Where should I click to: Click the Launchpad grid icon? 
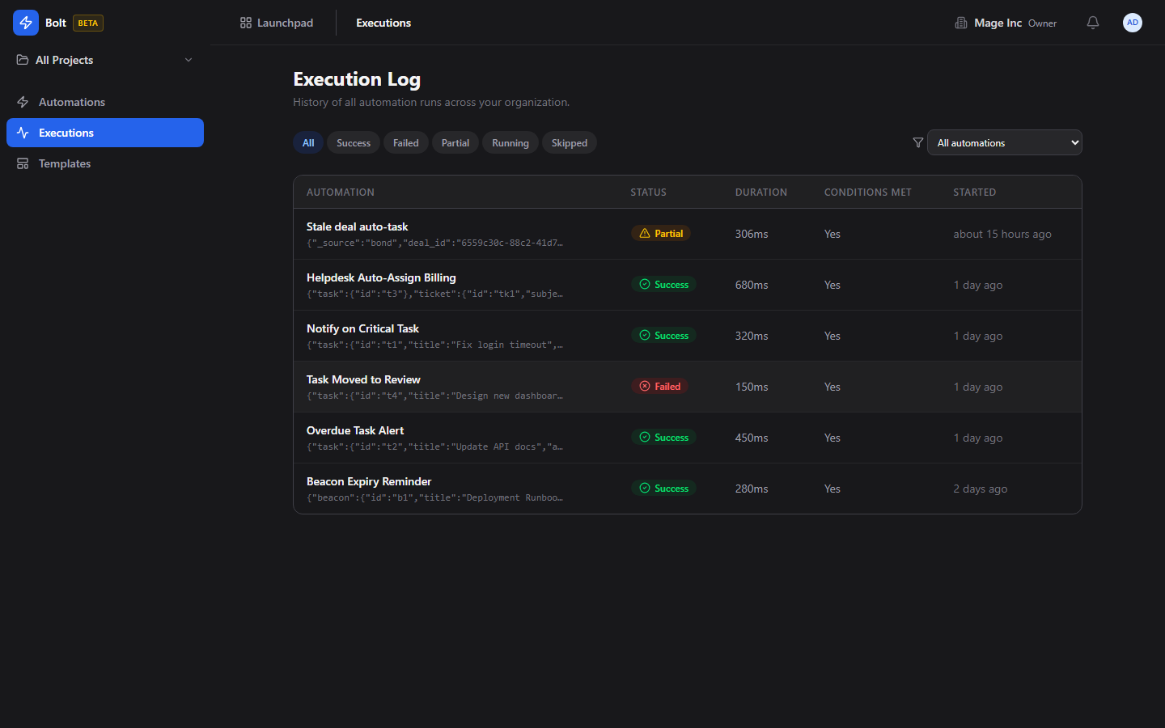[x=246, y=23]
